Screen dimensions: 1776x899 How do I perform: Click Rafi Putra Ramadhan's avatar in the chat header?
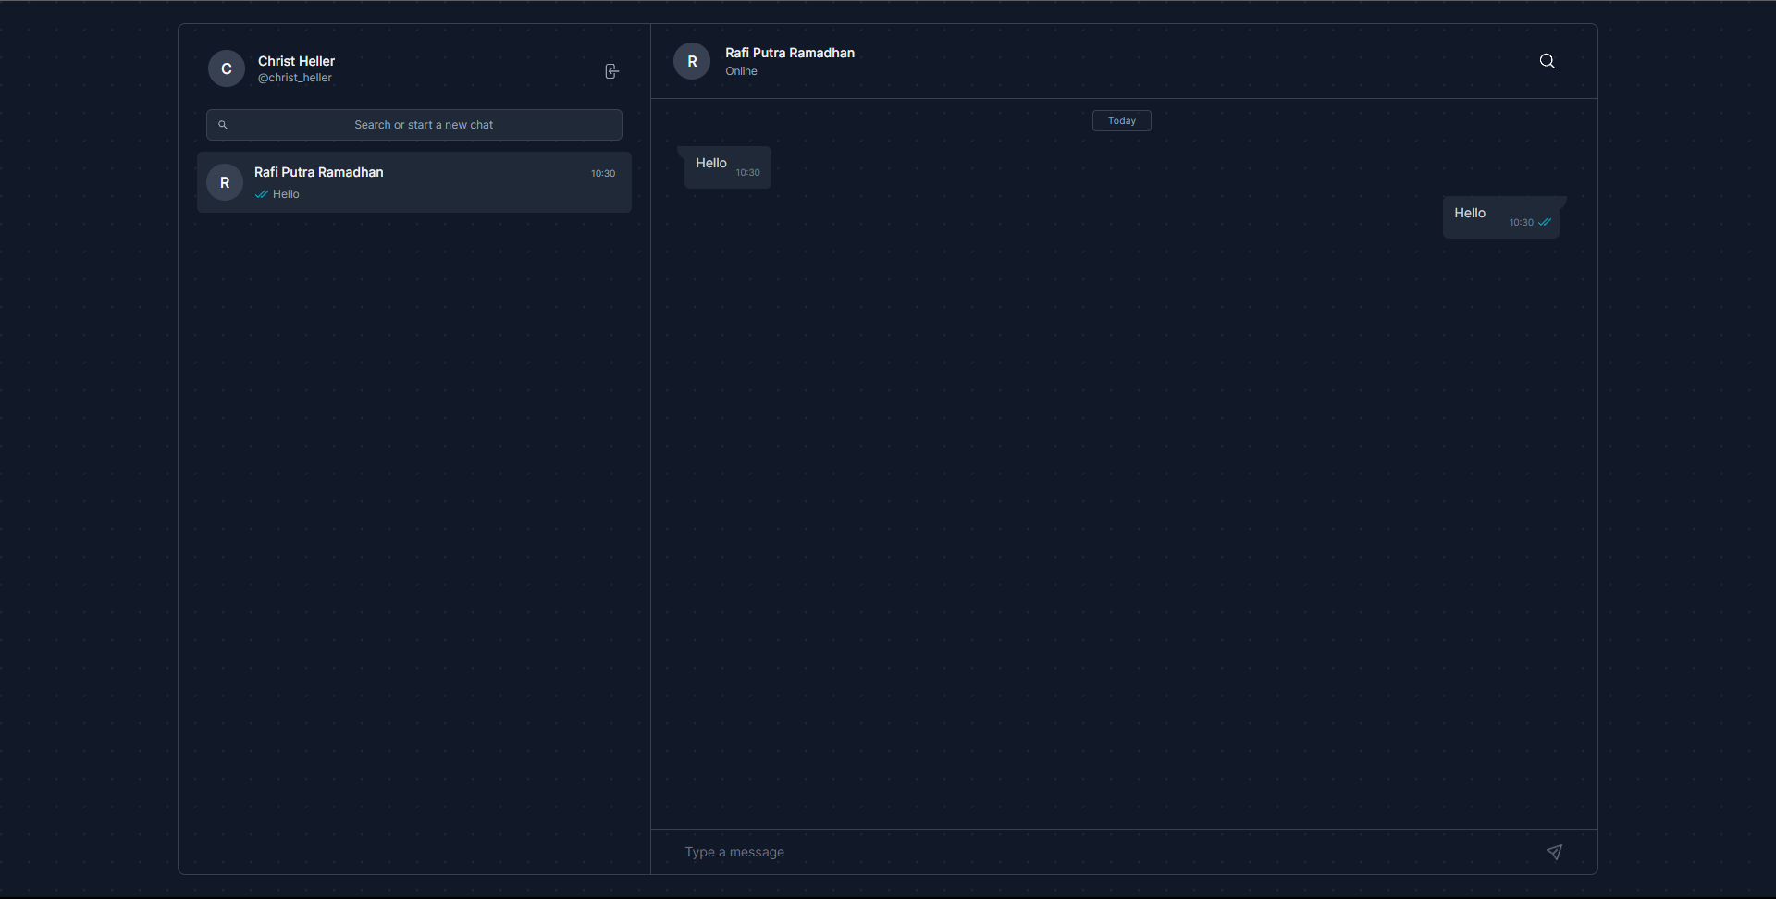pos(692,61)
